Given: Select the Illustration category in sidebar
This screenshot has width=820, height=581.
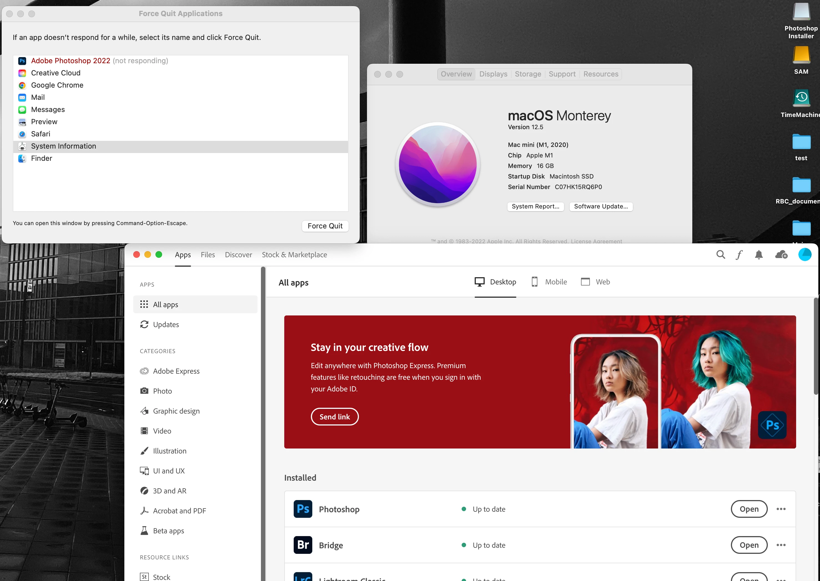Looking at the screenshot, I should point(169,451).
